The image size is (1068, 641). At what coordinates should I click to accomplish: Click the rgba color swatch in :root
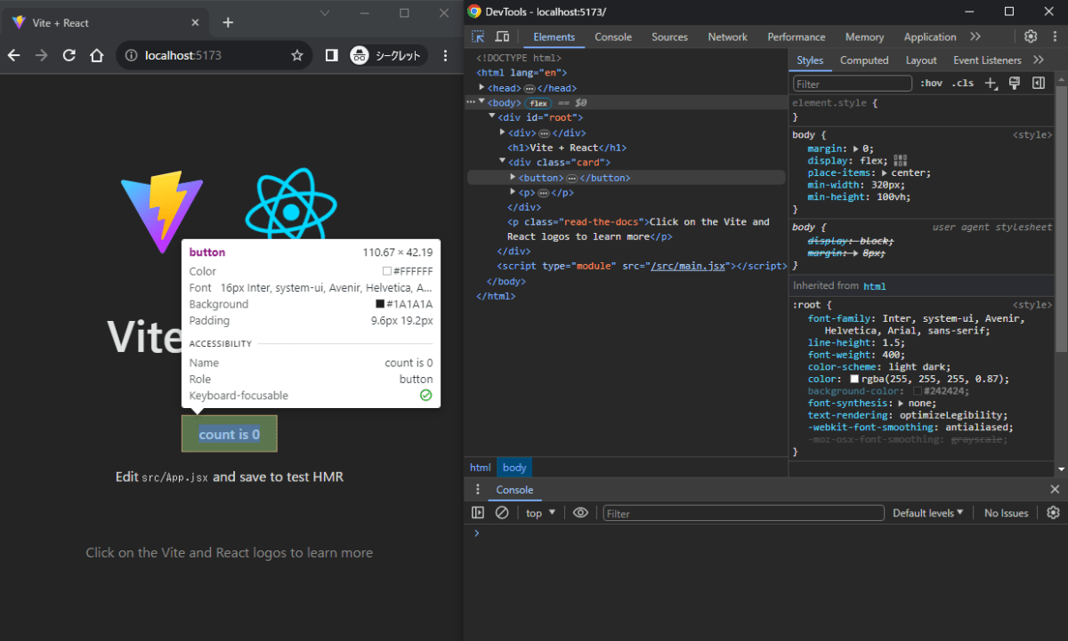tap(854, 379)
